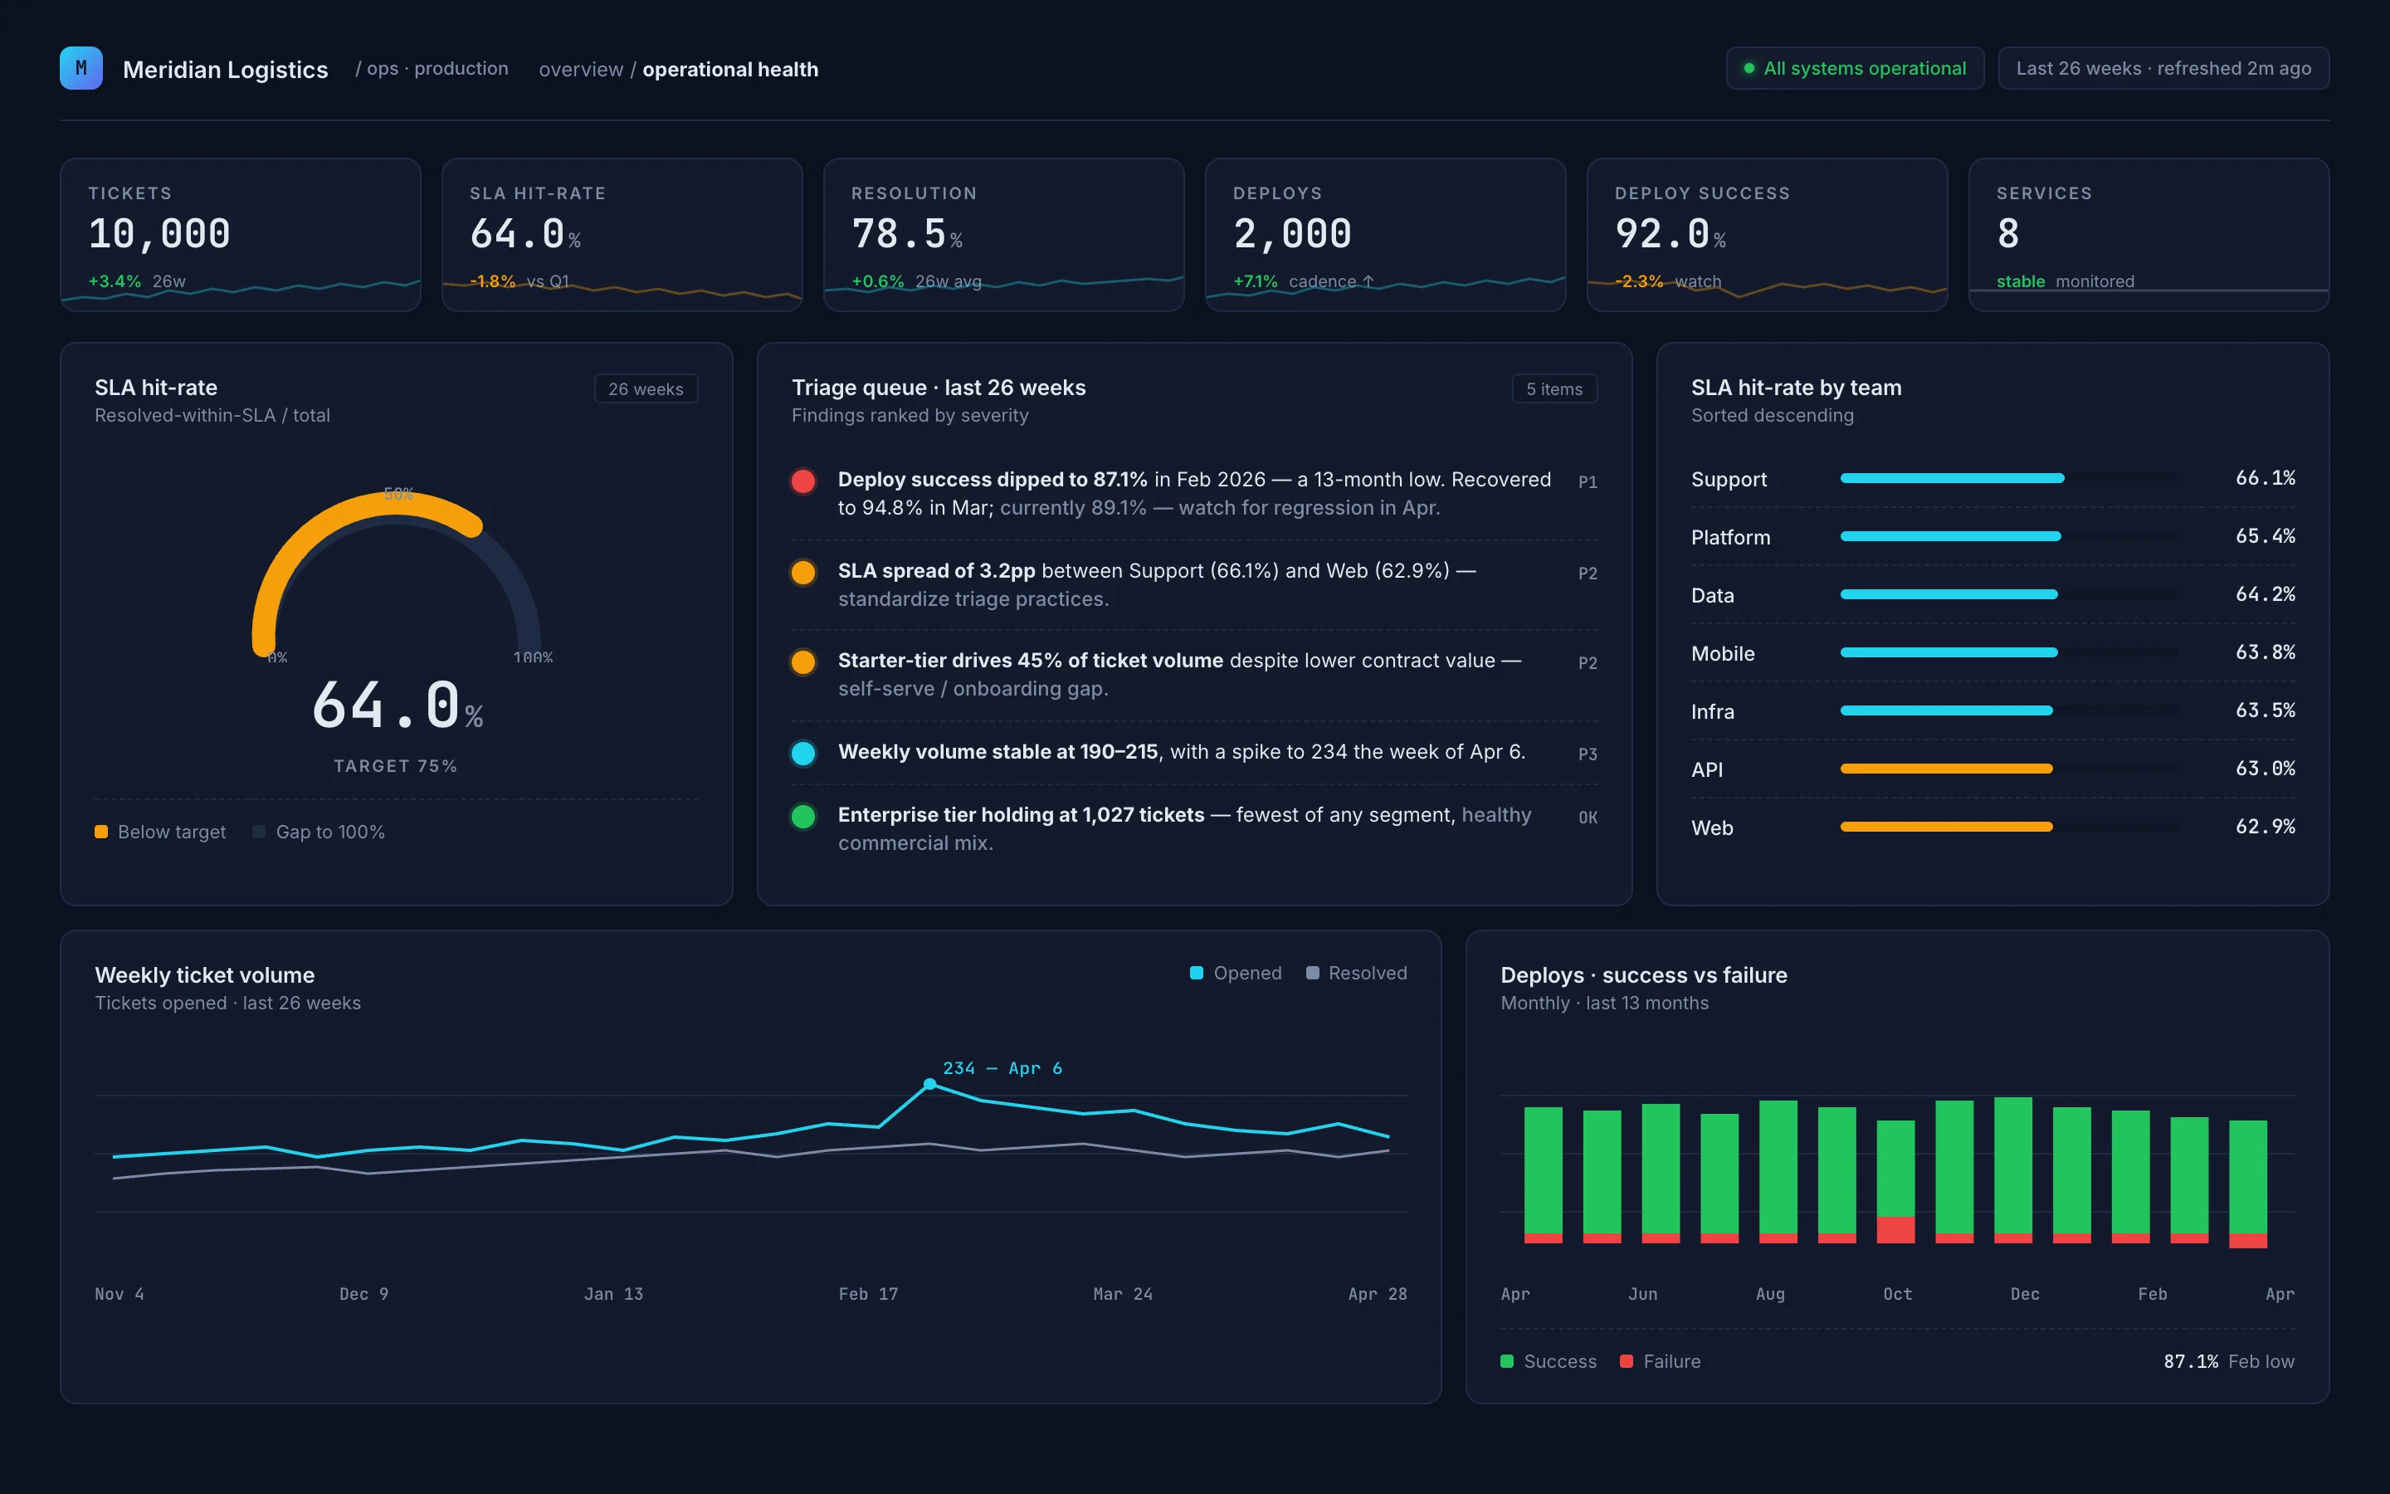The height and width of the screenshot is (1494, 2390).
Task: Open the overview breadcrumb link
Action: coord(581,69)
